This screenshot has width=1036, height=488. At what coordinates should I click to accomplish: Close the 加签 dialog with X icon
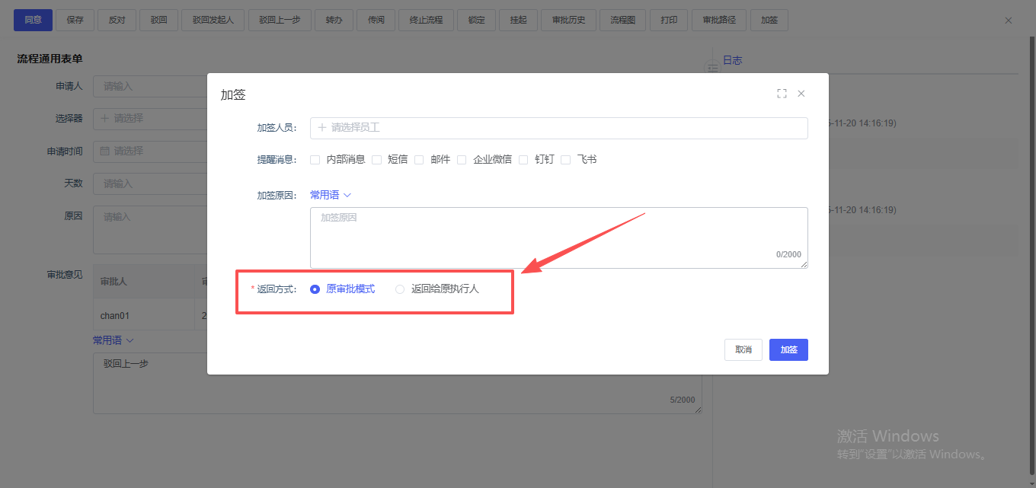point(801,94)
